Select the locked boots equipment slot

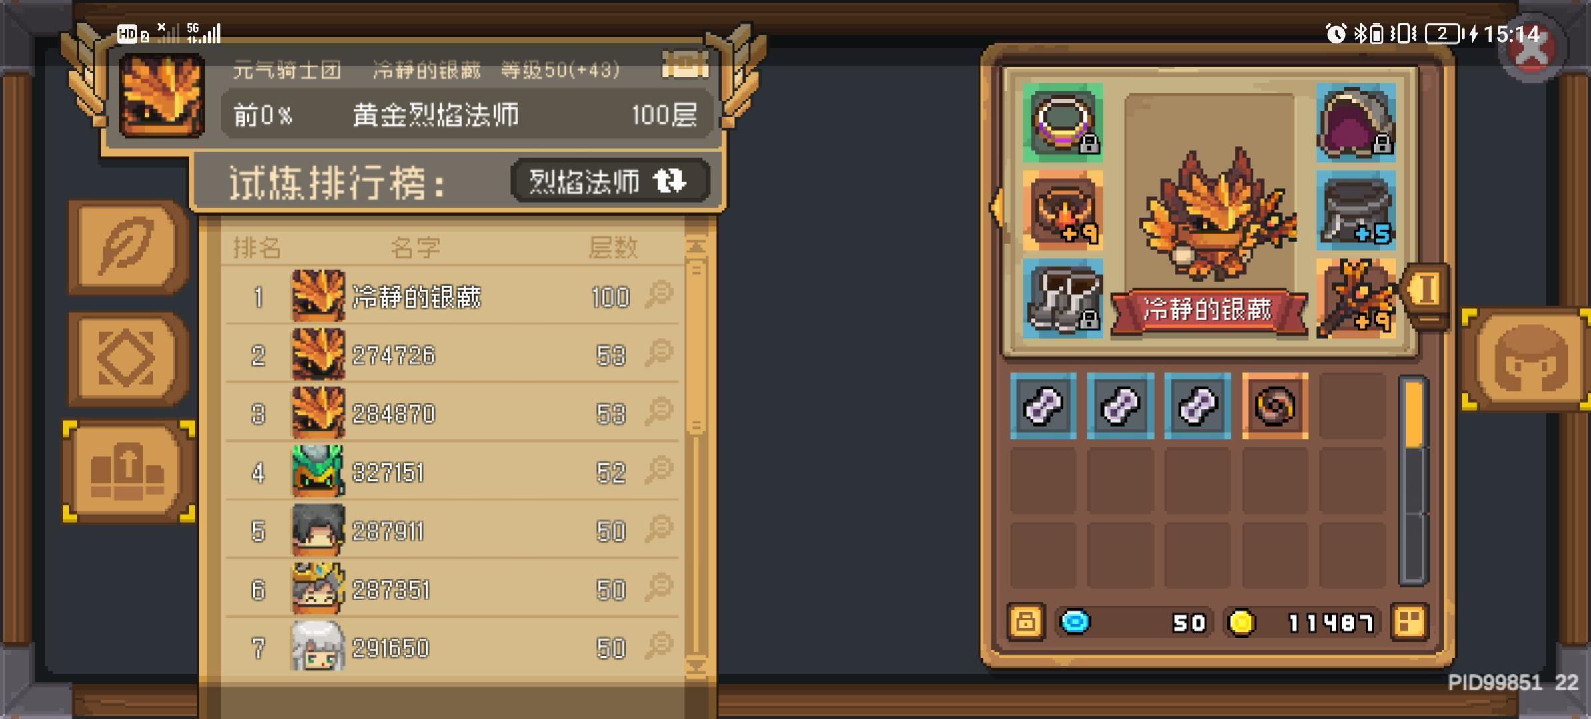(1063, 298)
